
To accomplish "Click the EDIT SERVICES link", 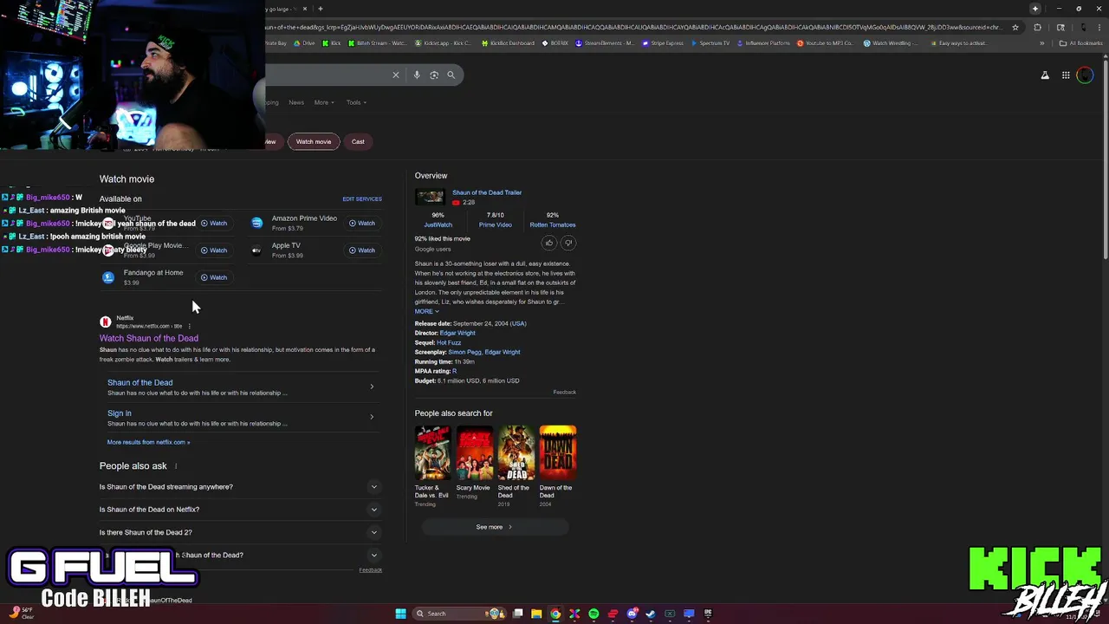I will [362, 199].
